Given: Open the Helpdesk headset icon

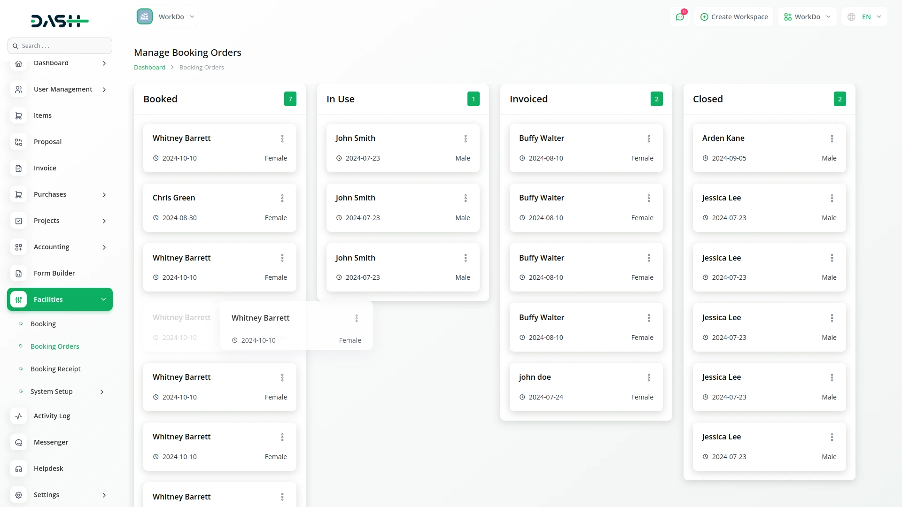Looking at the screenshot, I should (19, 469).
